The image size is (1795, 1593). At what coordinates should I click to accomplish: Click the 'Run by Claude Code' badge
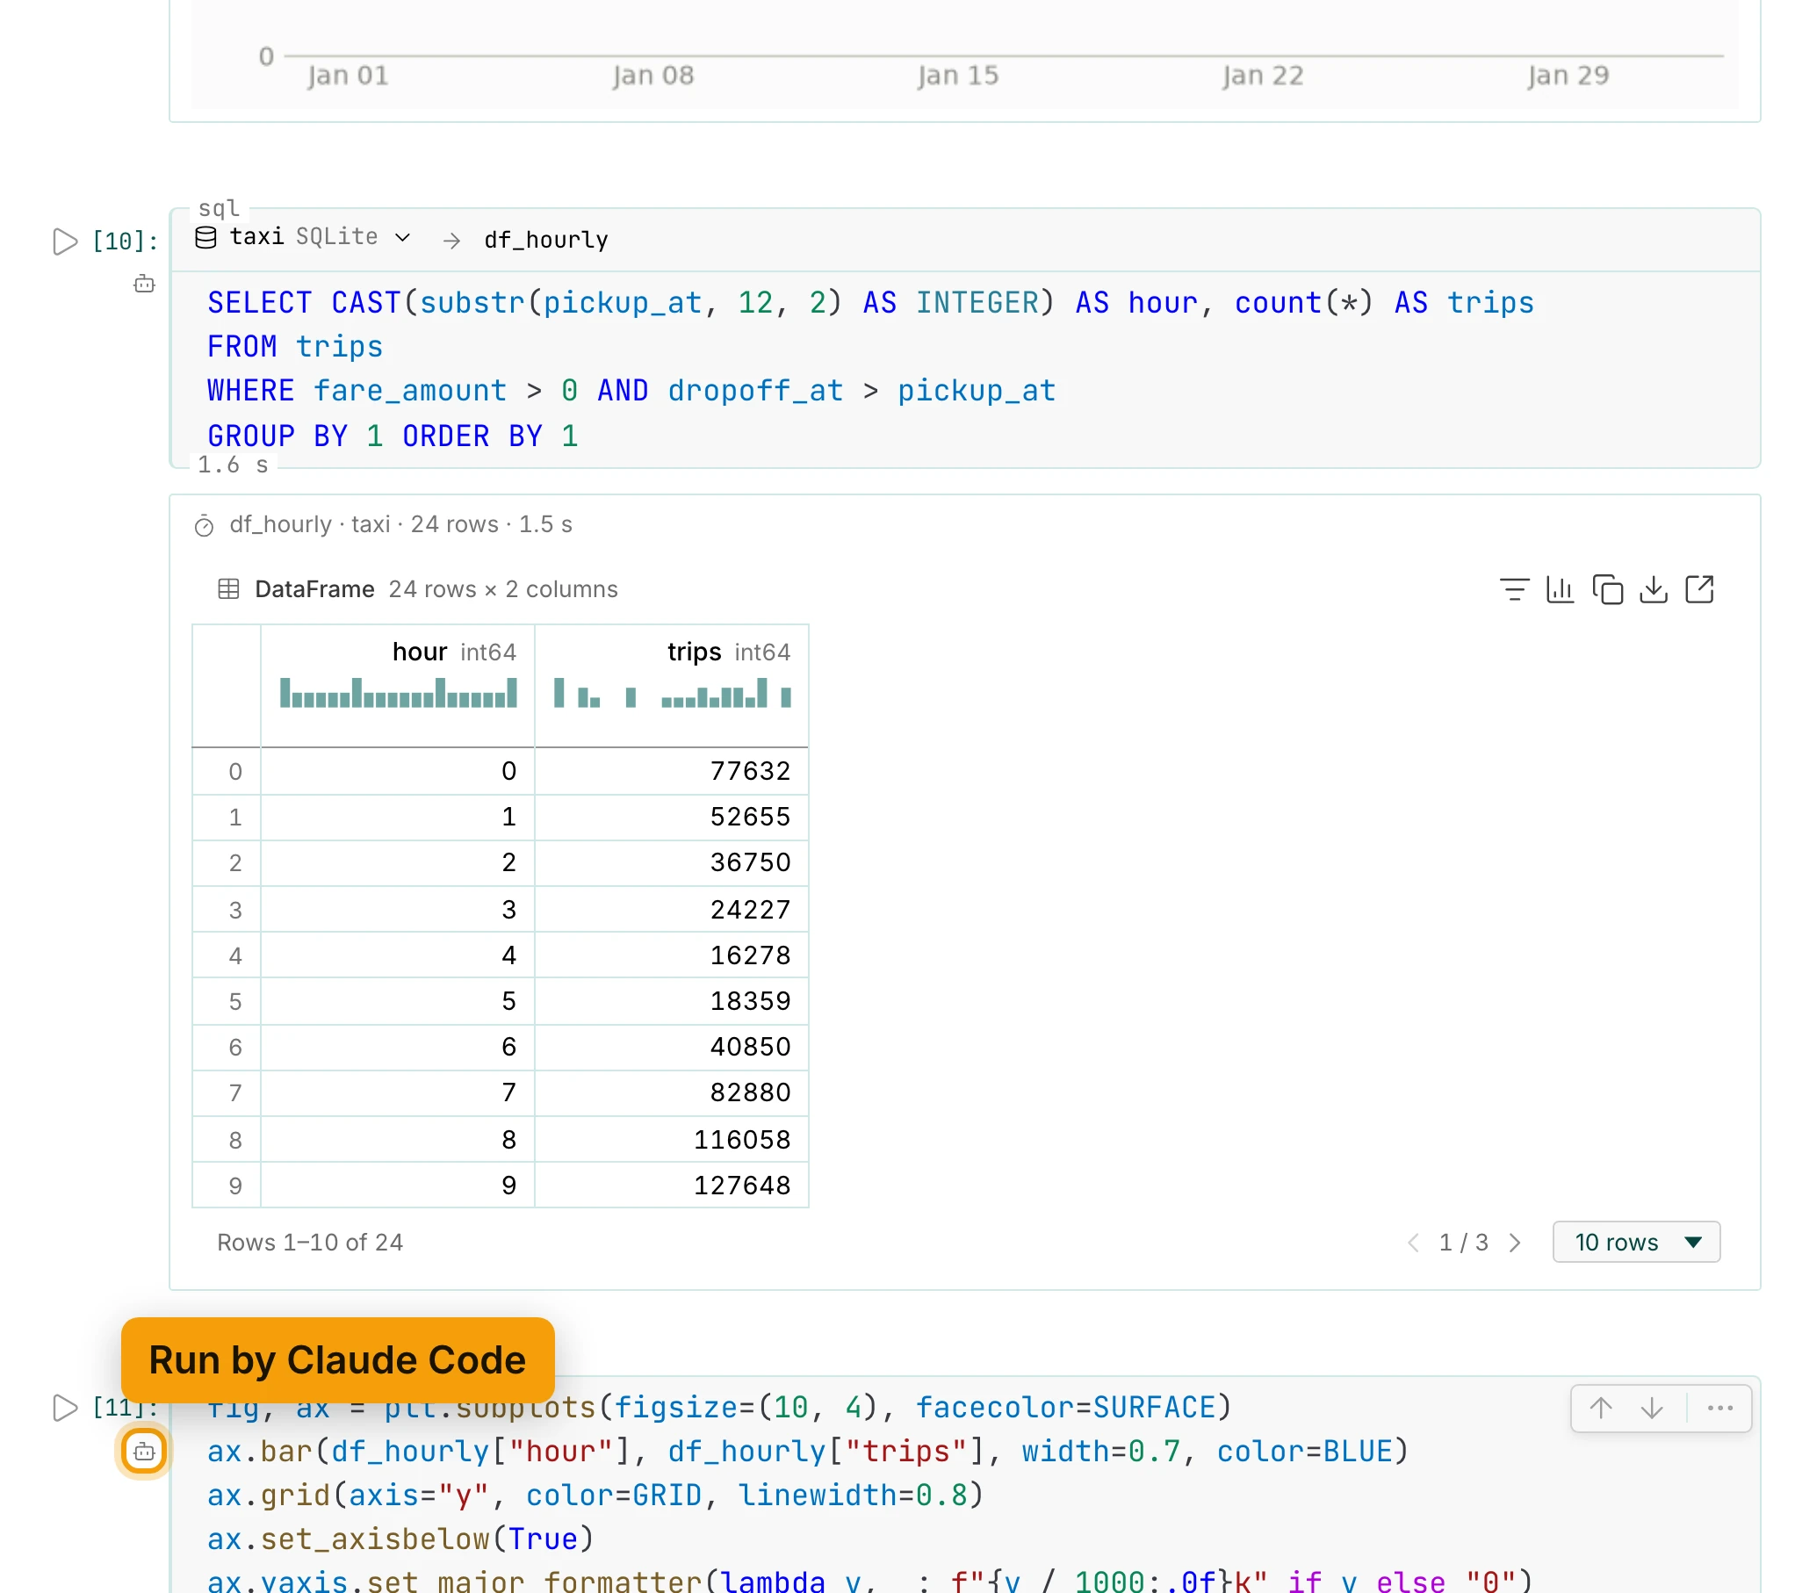tap(338, 1359)
